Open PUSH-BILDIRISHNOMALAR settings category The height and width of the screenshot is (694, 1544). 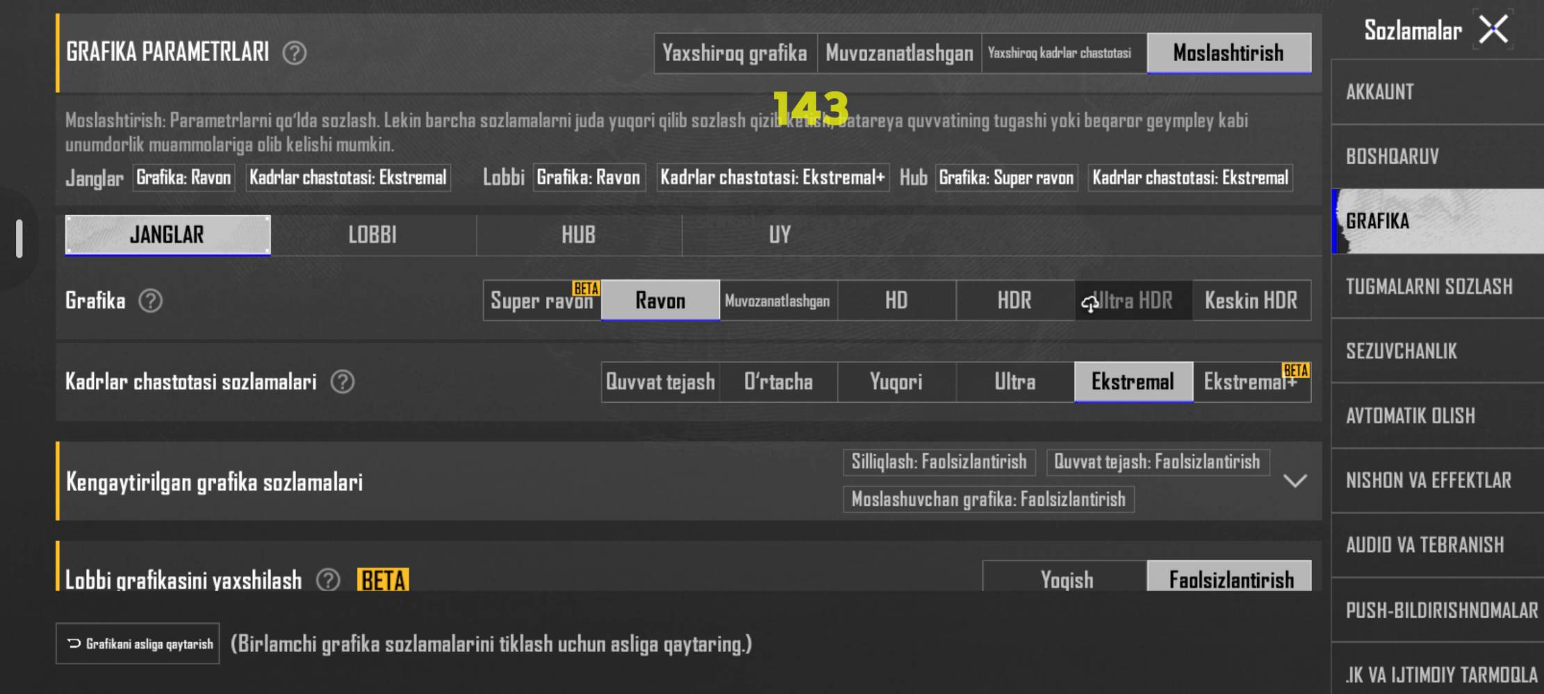tap(1437, 610)
